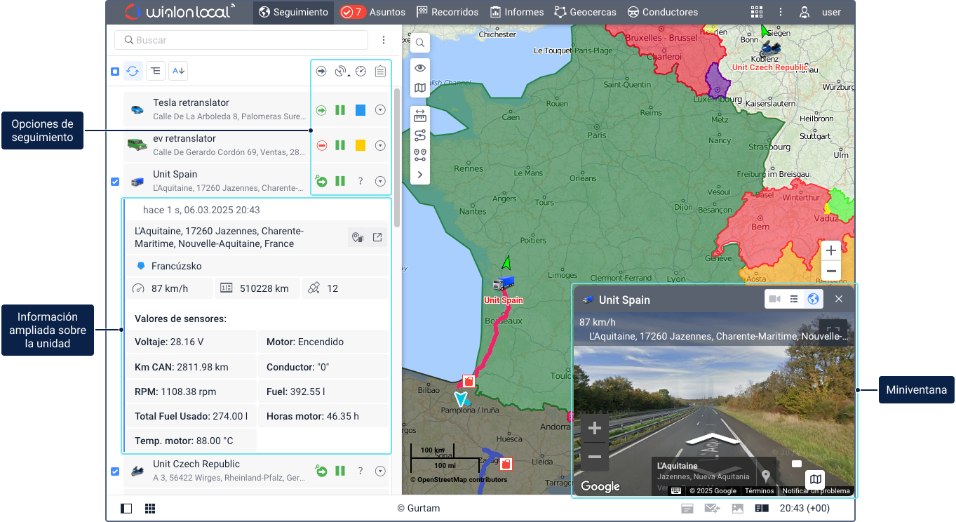Screen dimensions: 956x522
Task: Expand the map toolbar chevron arrow
Action: pos(419,174)
